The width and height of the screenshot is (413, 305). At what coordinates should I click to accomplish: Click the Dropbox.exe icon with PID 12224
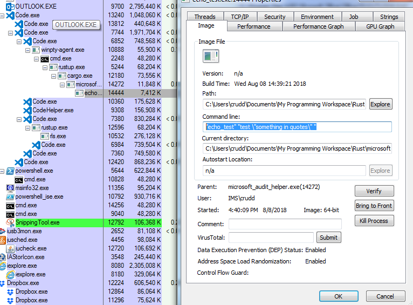(2, 283)
